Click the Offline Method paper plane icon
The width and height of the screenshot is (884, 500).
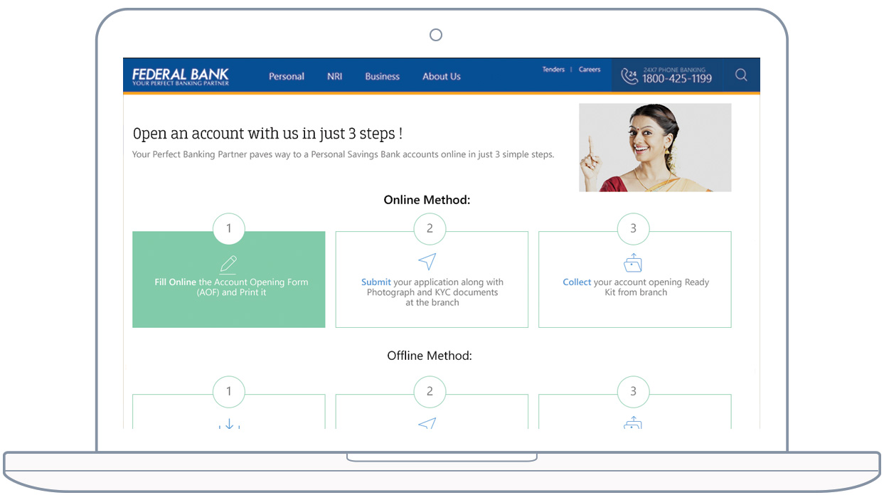[x=427, y=424]
